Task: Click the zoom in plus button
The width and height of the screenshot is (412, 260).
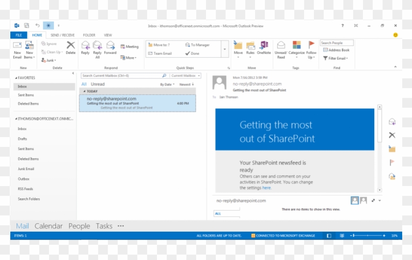Action: click(384, 236)
